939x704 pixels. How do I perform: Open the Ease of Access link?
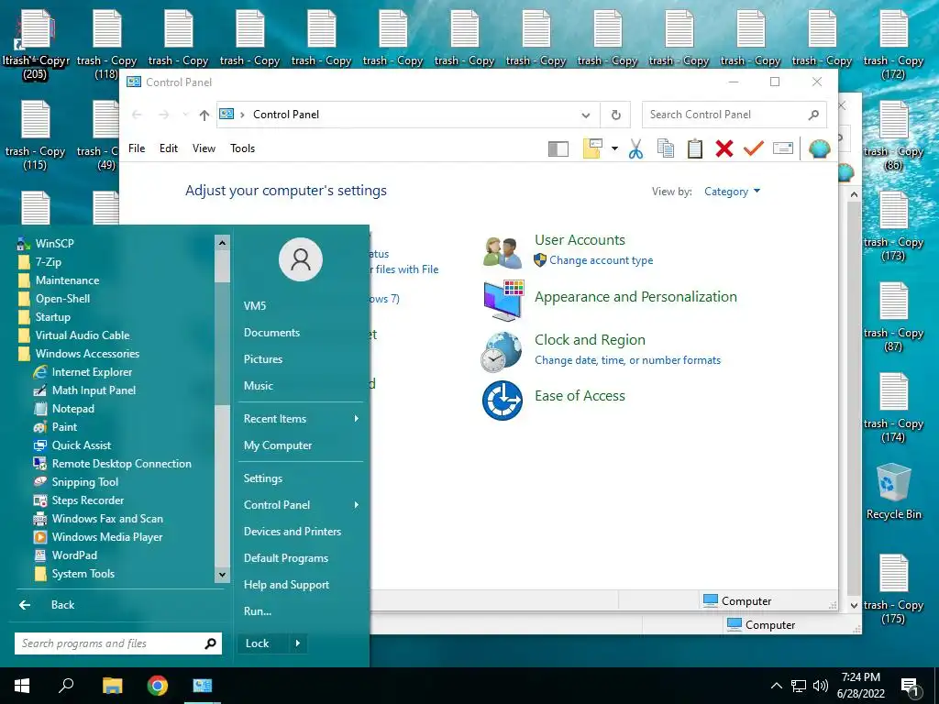pos(580,396)
